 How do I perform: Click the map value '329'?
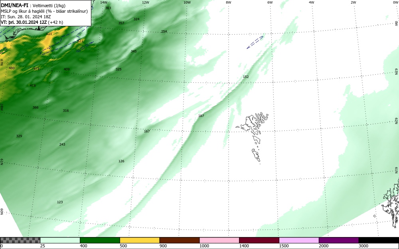click(19, 136)
